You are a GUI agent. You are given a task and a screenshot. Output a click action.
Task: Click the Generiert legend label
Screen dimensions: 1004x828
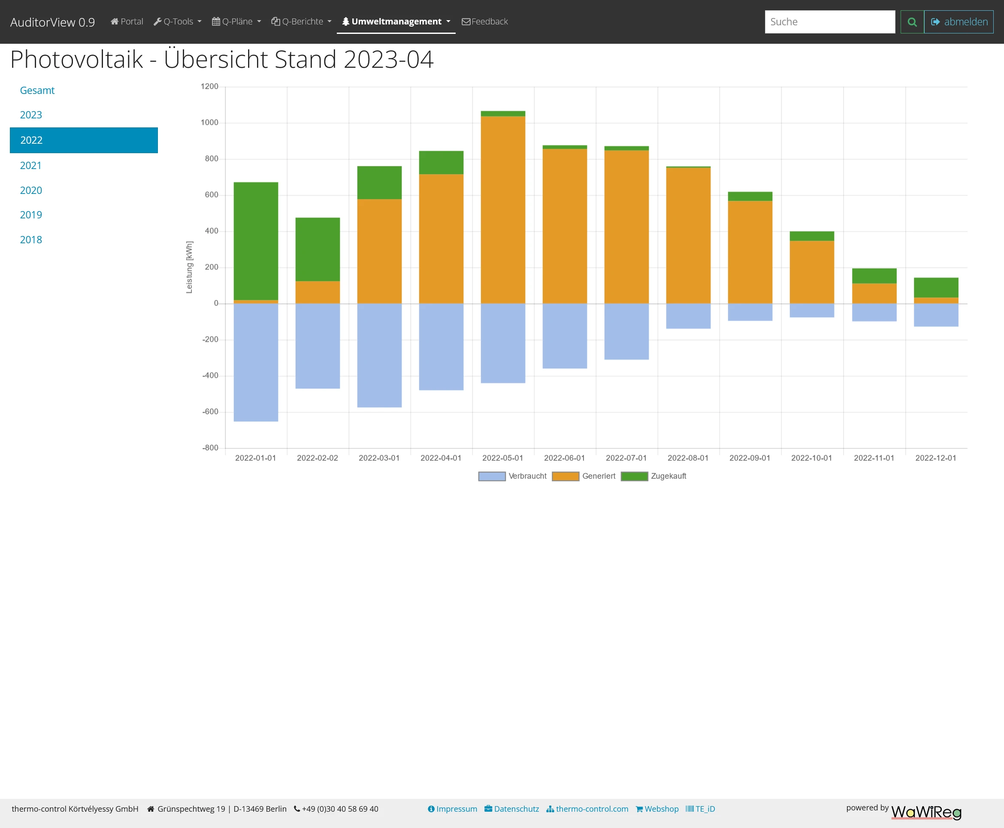click(599, 476)
